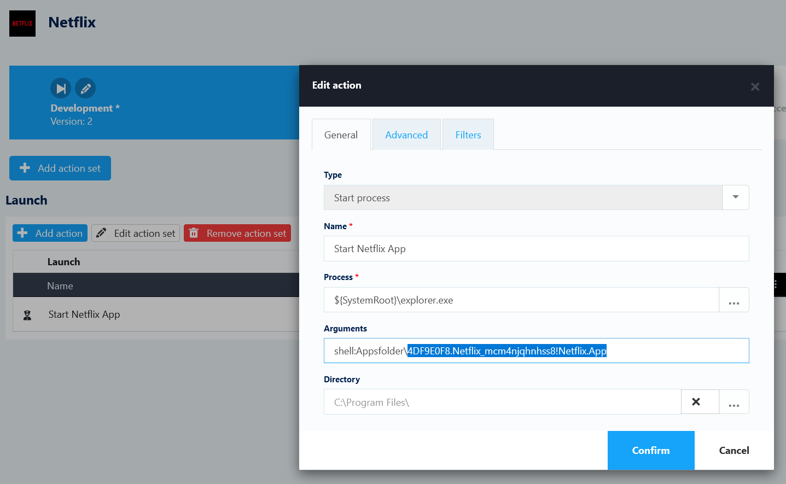The width and height of the screenshot is (786, 484).
Task: Click the pencil edit icon above Development
Action: [85, 88]
